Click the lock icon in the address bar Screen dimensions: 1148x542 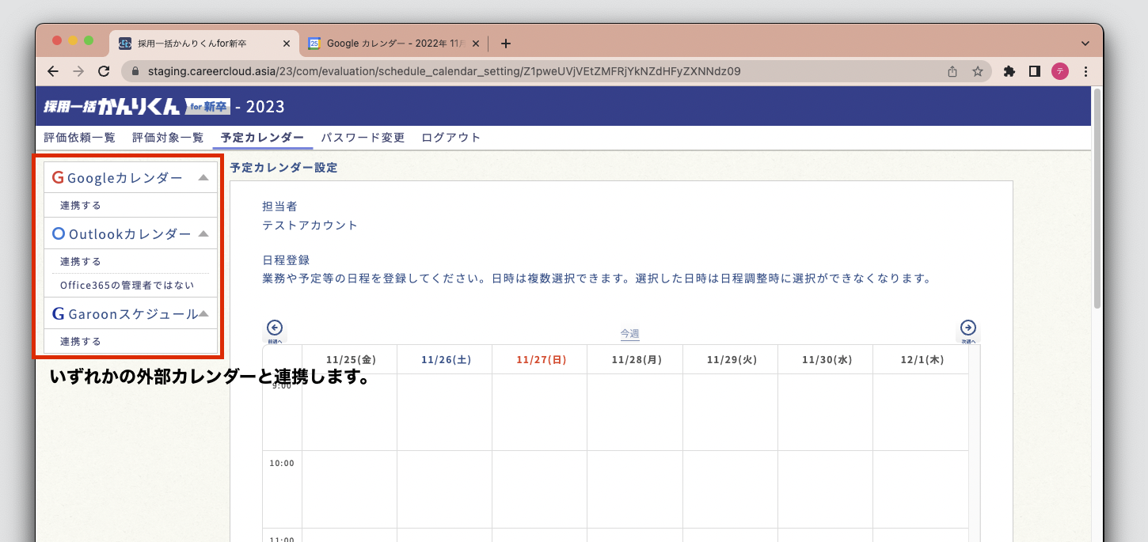click(135, 71)
